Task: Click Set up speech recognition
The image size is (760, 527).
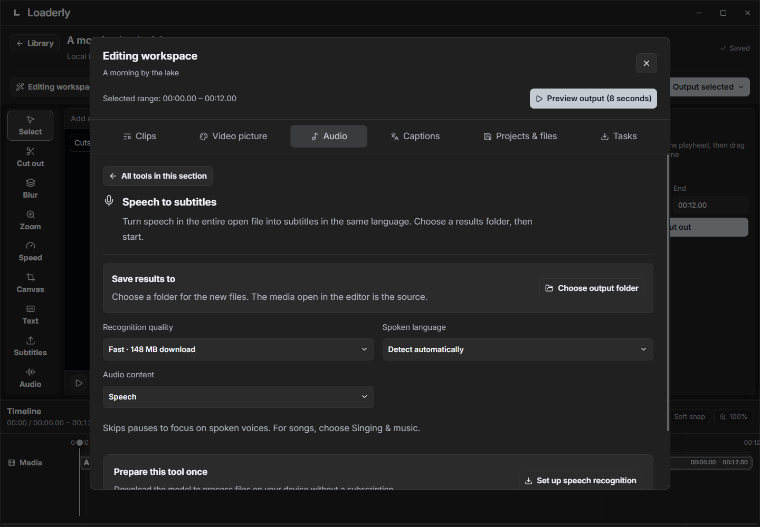Action: pyautogui.click(x=581, y=481)
